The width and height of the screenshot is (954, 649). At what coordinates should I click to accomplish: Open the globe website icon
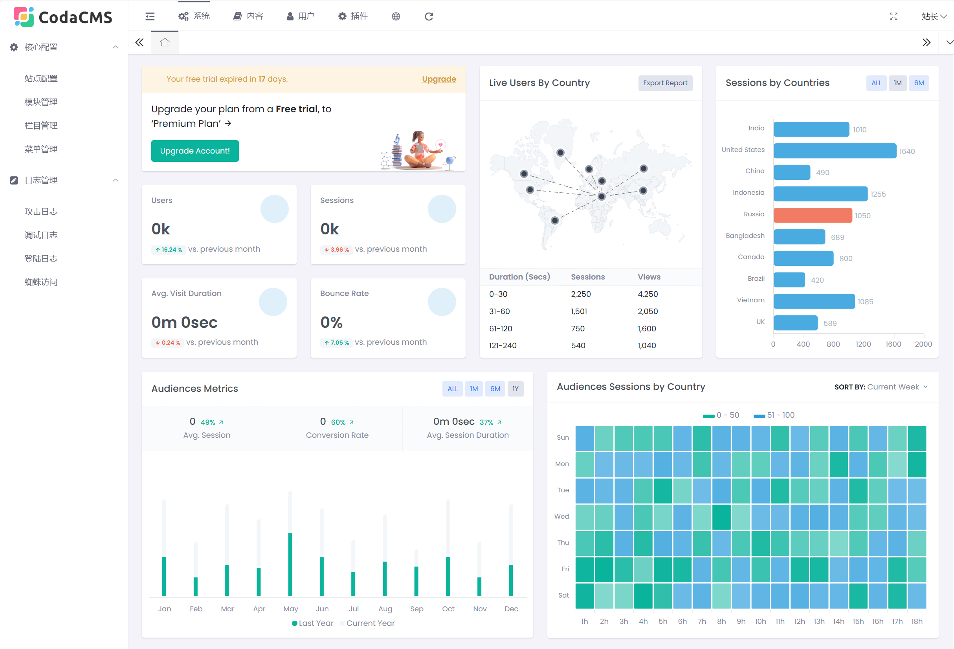396,16
